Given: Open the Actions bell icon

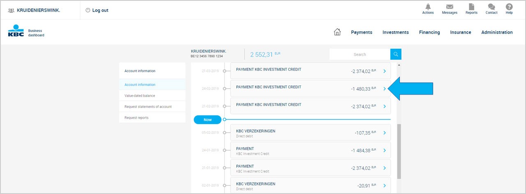Looking at the screenshot, I should point(428,7).
